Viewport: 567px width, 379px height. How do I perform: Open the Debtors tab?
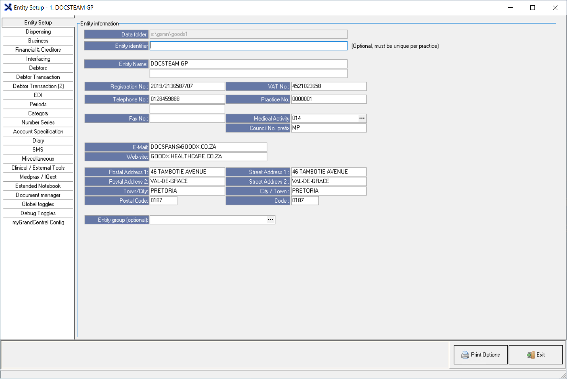[38, 68]
